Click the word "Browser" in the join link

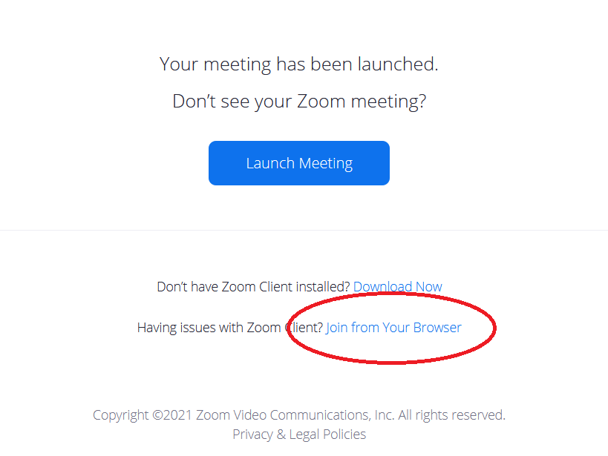coord(437,328)
